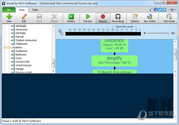Viewport: 179px width, 125px height.
Task: Select the CB Radio voice
Action: (21, 33)
